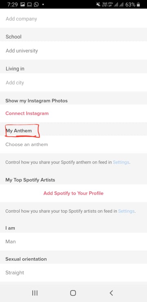
Task: Tap the Add university field
Action: pyautogui.click(x=73, y=51)
